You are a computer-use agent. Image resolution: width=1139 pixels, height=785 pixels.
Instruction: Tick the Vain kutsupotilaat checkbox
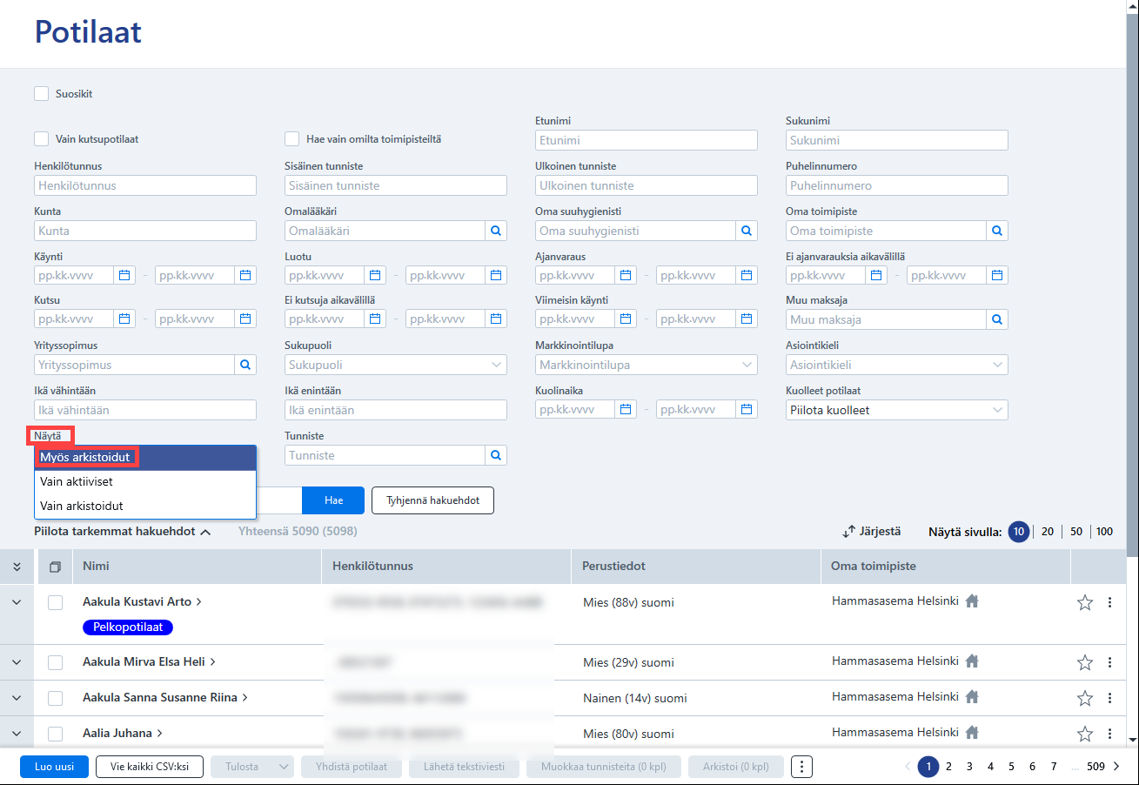(x=42, y=138)
